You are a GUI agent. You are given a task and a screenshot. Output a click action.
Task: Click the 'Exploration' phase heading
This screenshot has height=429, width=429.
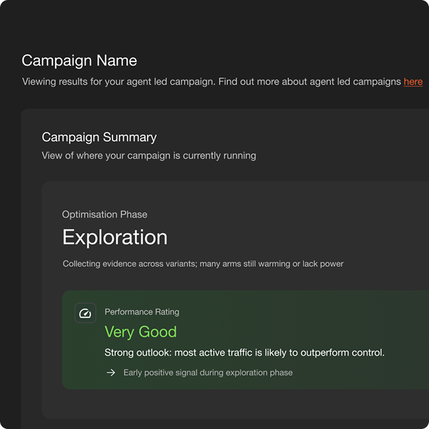(x=115, y=237)
